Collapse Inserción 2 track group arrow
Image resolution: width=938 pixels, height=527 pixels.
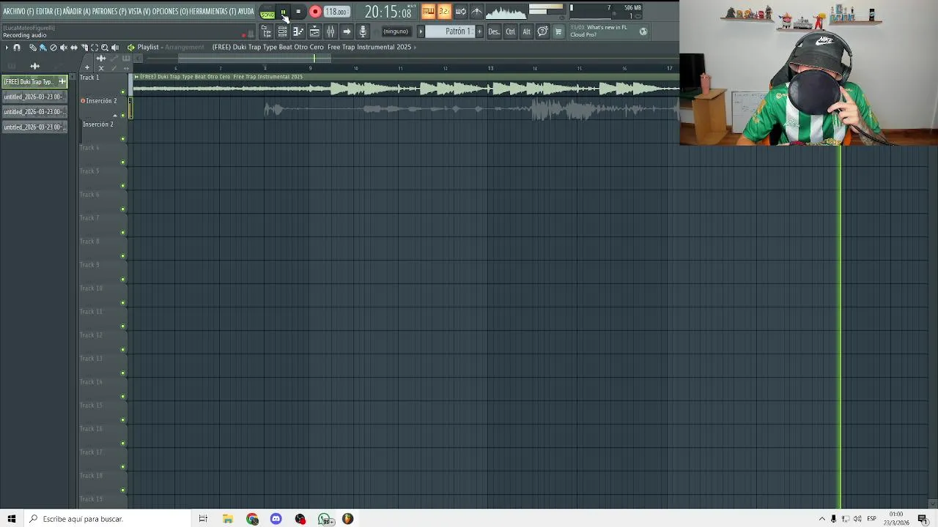[x=115, y=116]
